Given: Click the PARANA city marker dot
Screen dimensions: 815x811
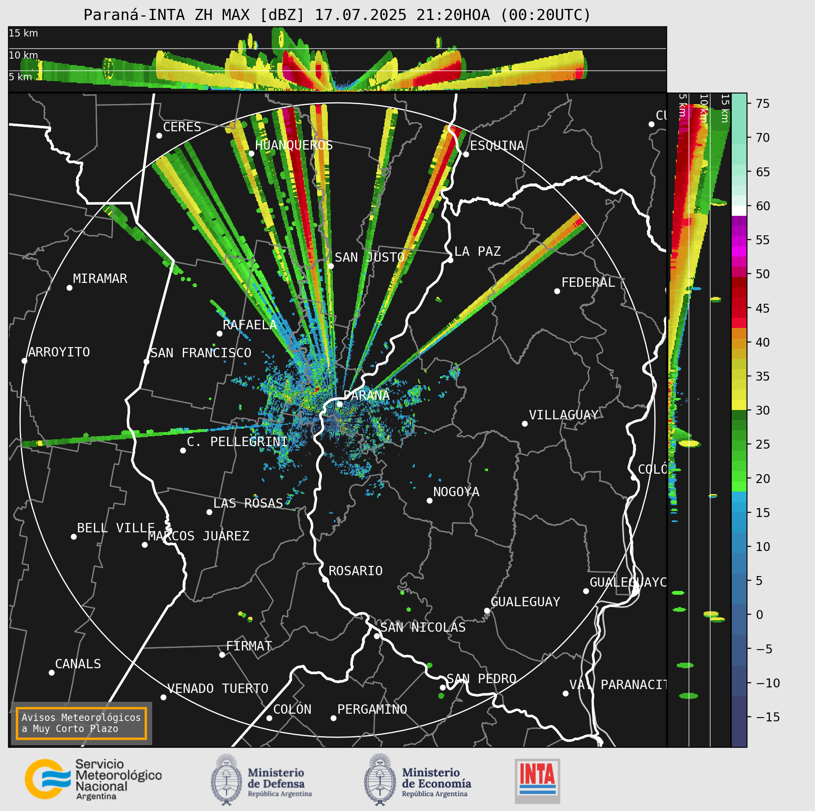Looking at the screenshot, I should point(340,404).
